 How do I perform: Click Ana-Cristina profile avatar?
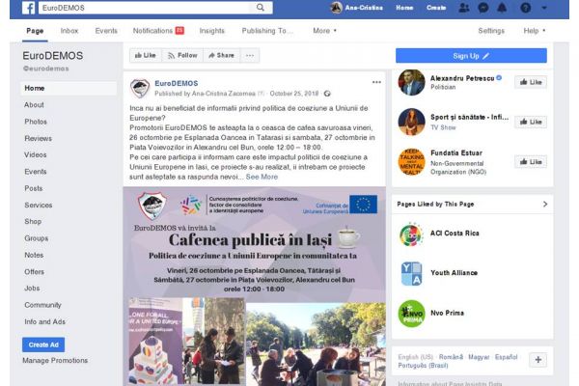336,8
